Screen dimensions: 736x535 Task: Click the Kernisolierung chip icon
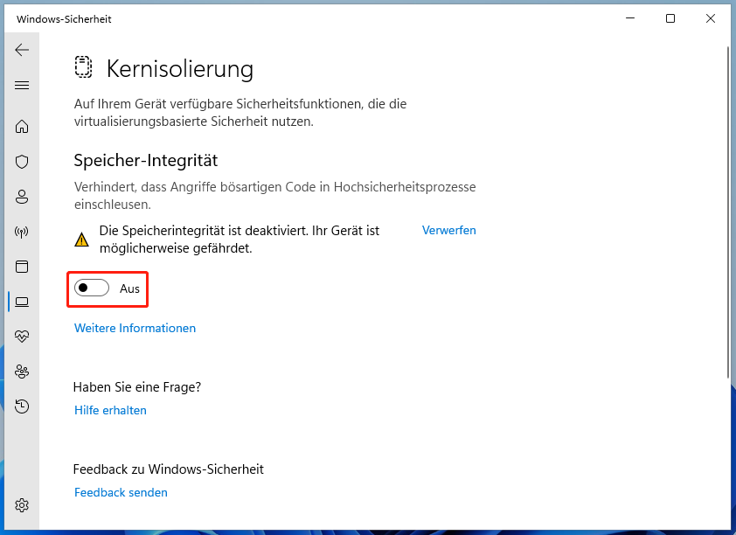[x=83, y=66]
